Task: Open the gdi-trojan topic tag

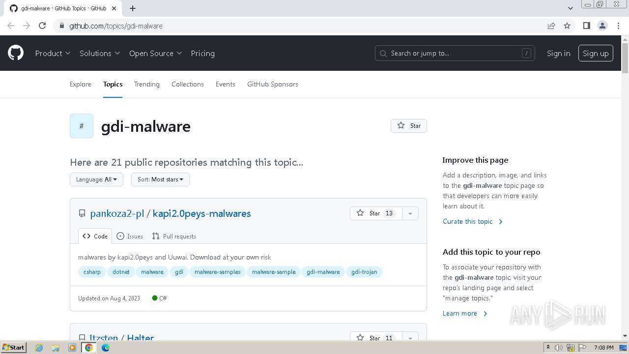Action: (364, 272)
